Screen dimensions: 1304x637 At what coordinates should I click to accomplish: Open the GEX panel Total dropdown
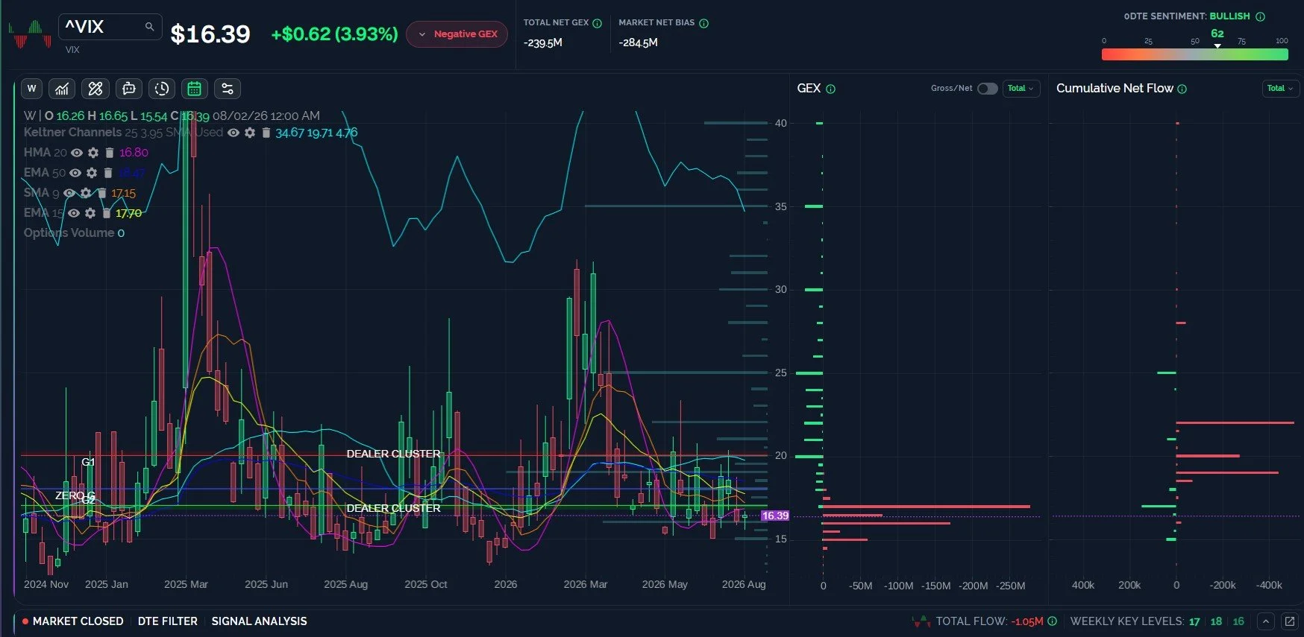coord(1021,89)
